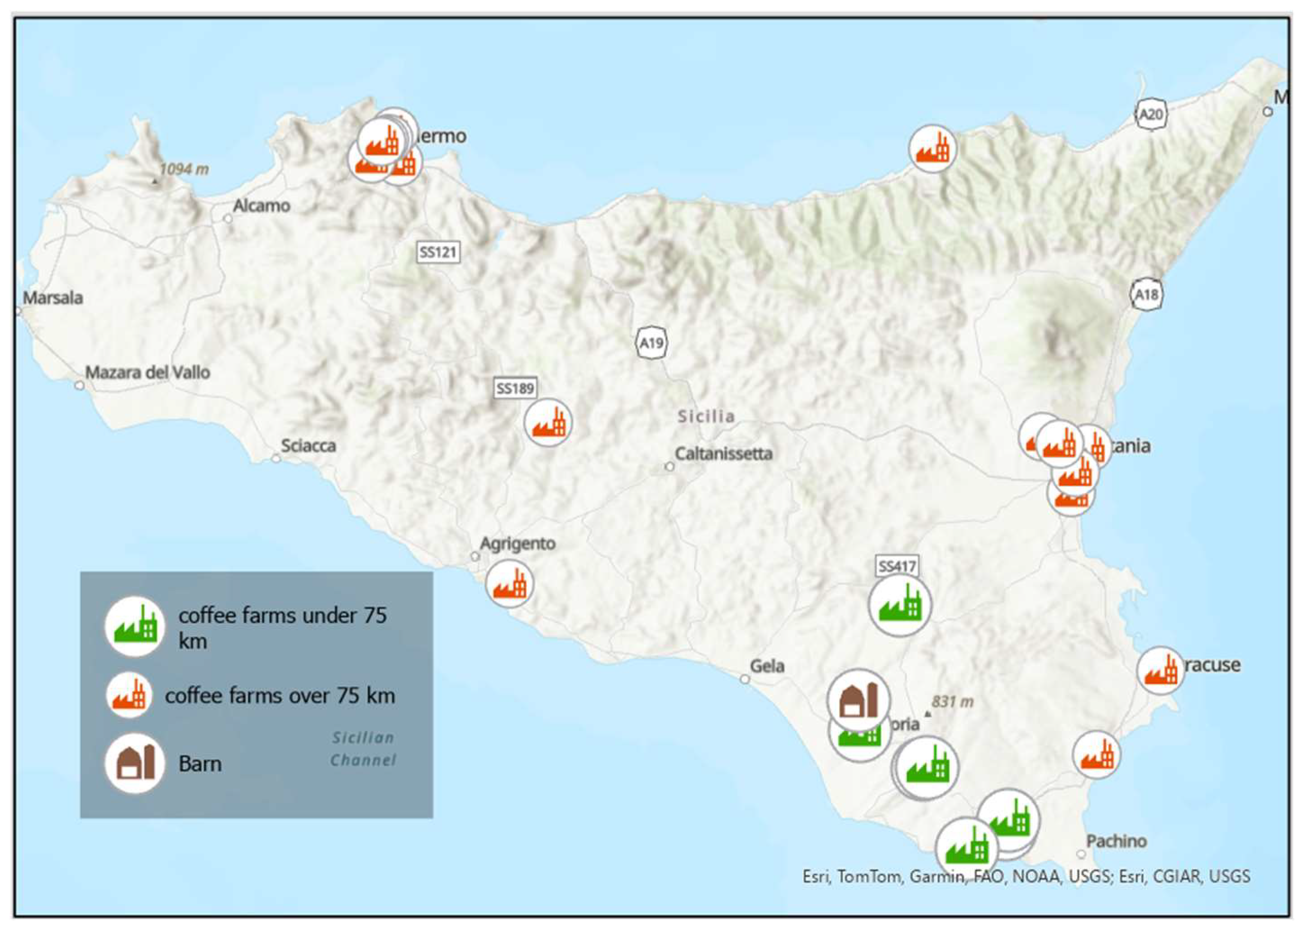Click the Gela city label

[x=767, y=666]
